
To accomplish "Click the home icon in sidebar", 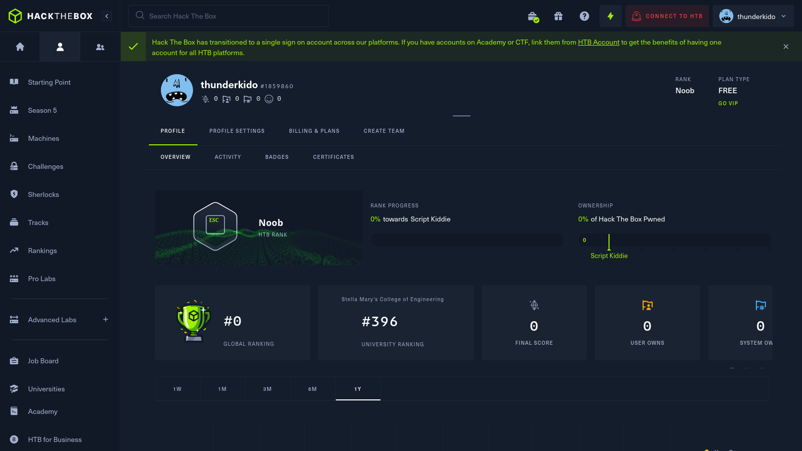I will [x=20, y=47].
